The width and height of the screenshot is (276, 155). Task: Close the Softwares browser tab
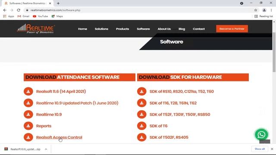pos(50,3)
